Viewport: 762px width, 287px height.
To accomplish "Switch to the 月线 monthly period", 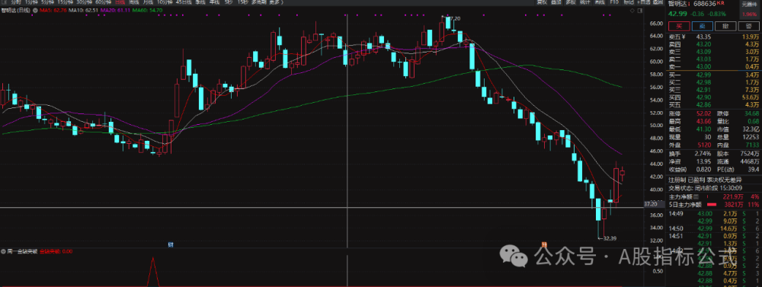I will (148, 2).
